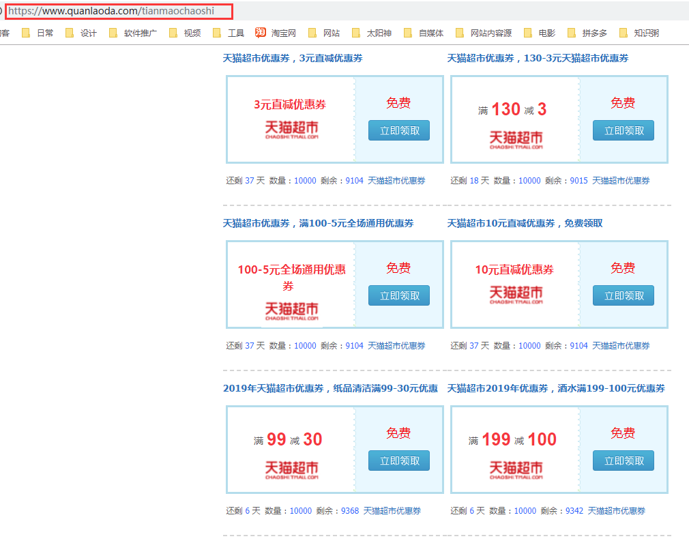Click the folder icon of the 设计 bookmark
The image size is (689, 541).
pyautogui.click(x=70, y=33)
